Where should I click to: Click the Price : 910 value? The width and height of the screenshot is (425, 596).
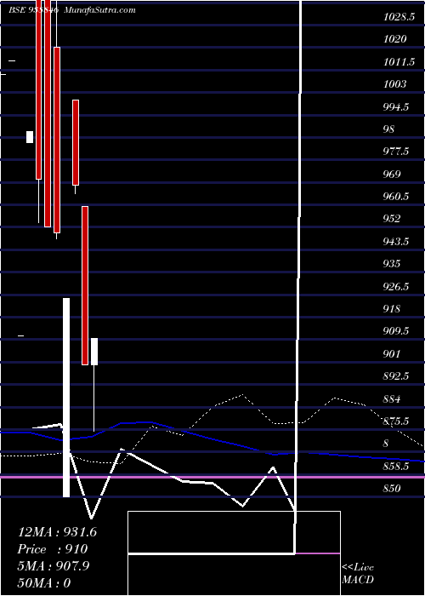tap(53, 549)
